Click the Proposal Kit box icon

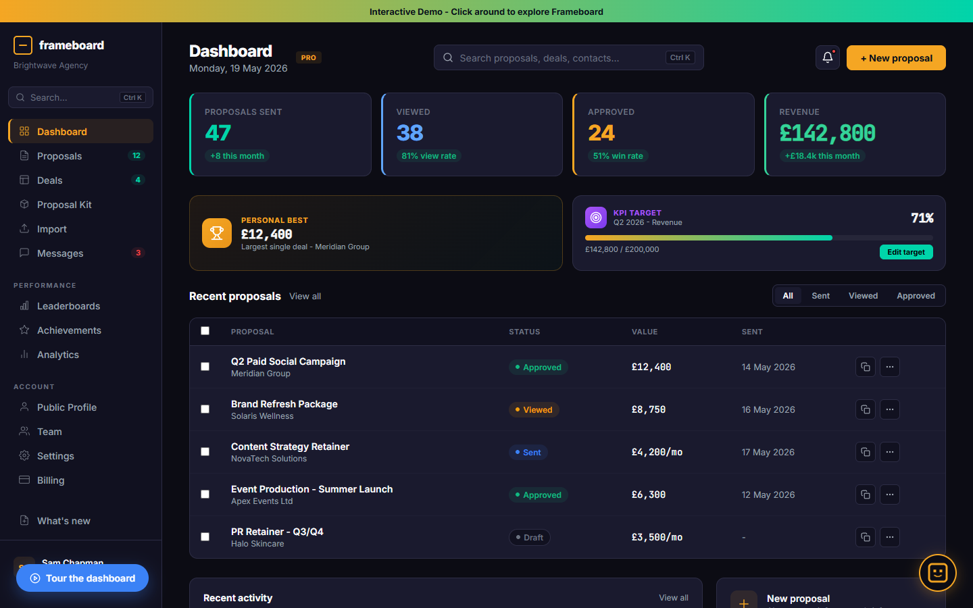(x=24, y=204)
